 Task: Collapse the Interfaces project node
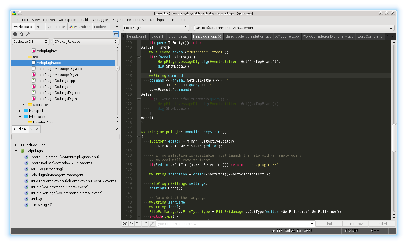[20, 117]
